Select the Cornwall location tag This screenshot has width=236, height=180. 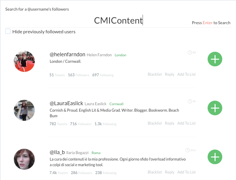pos(116,104)
